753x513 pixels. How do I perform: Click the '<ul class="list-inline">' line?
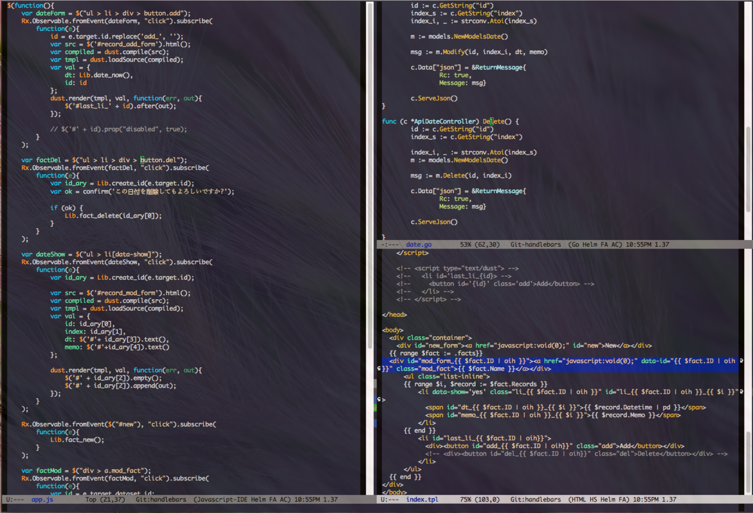pos(447,376)
